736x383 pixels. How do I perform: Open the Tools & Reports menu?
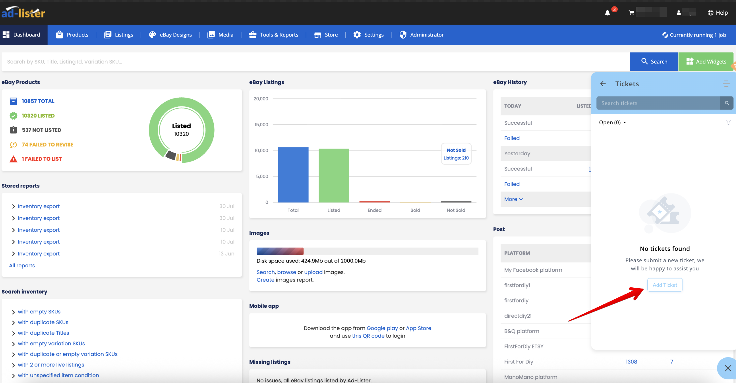point(273,35)
